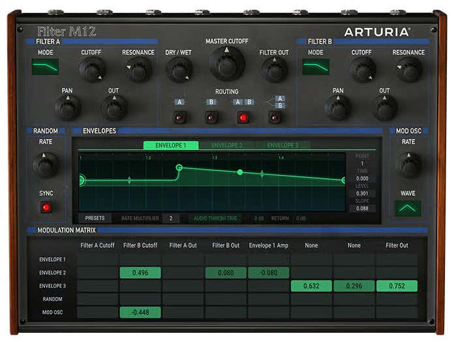
Task: Click matrix cell value 0.496
Action: pos(140,273)
